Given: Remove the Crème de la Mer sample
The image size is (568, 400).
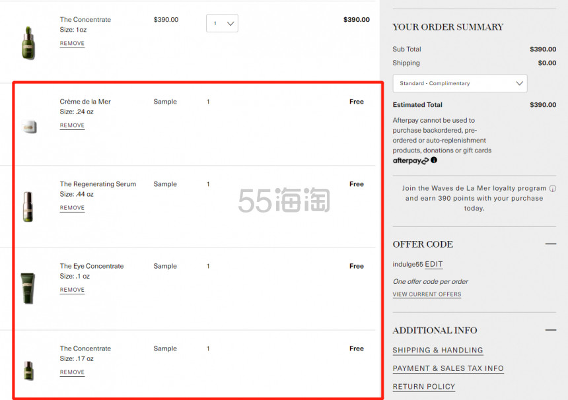Looking at the screenshot, I should point(72,125).
